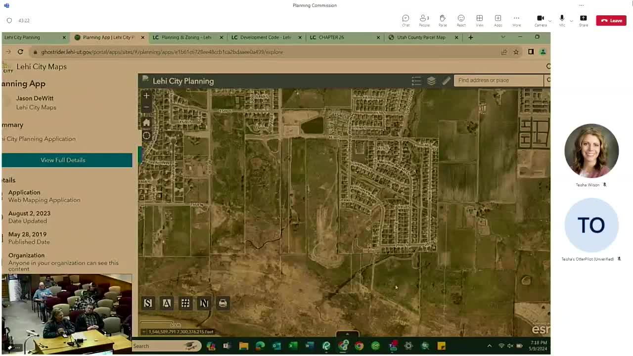633x356 pixels.
Task: Raise hand in the Teams meeting
Action: [443, 20]
